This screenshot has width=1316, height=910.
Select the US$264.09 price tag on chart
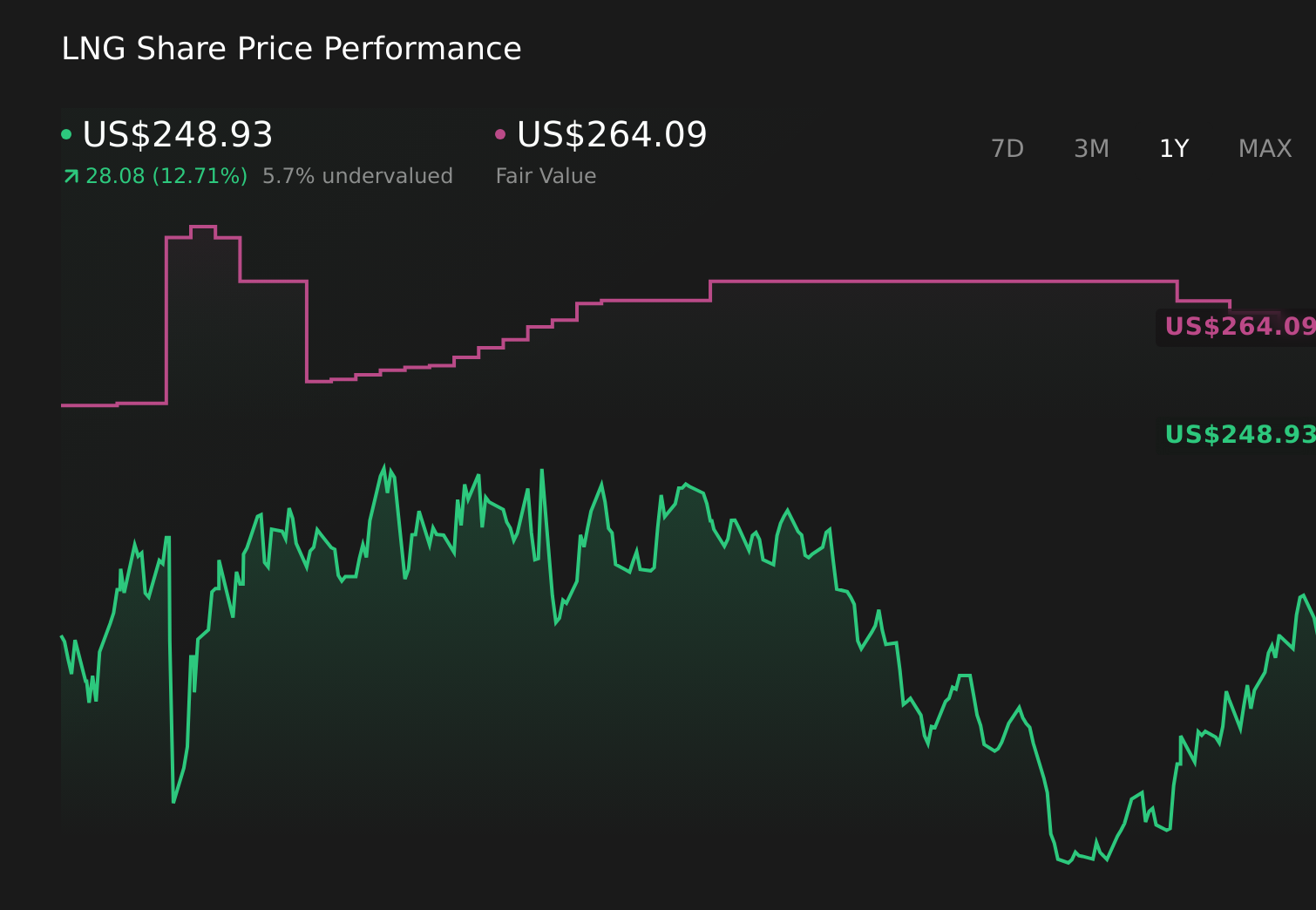1238,327
